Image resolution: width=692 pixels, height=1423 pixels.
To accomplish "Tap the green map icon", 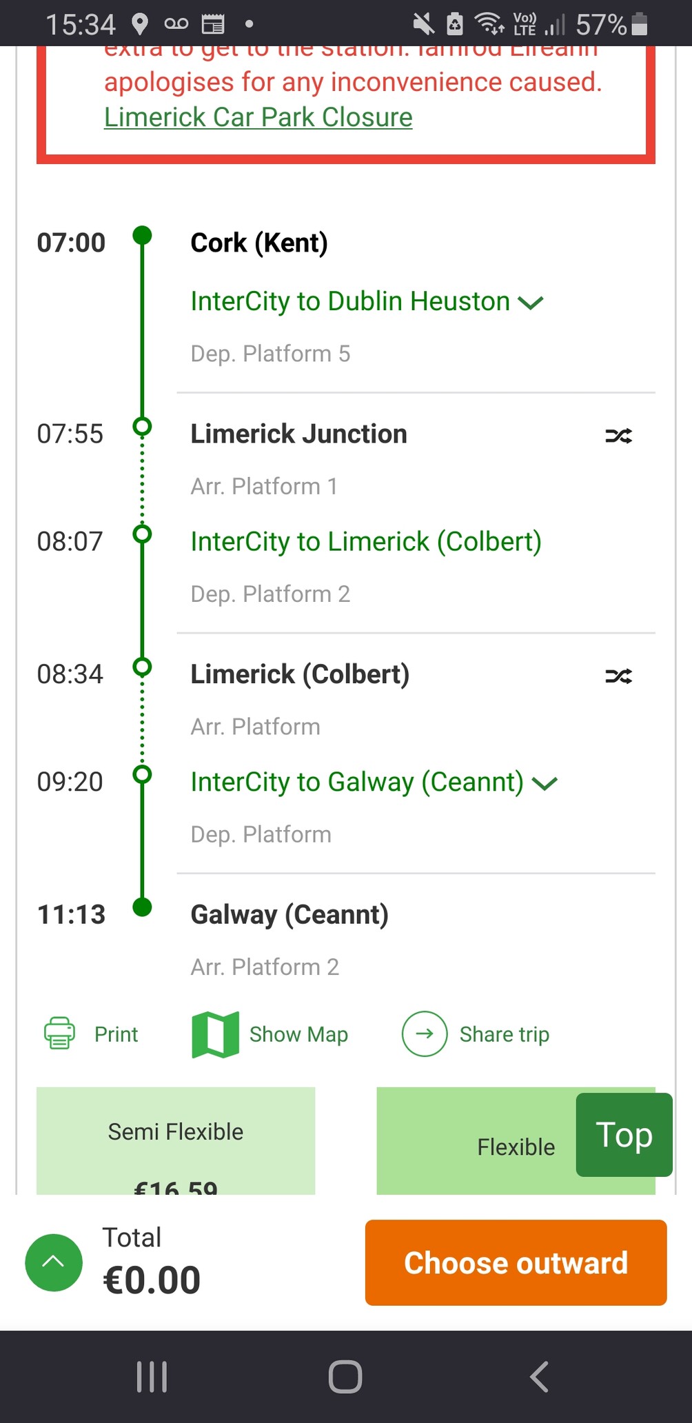I will pos(215,1034).
